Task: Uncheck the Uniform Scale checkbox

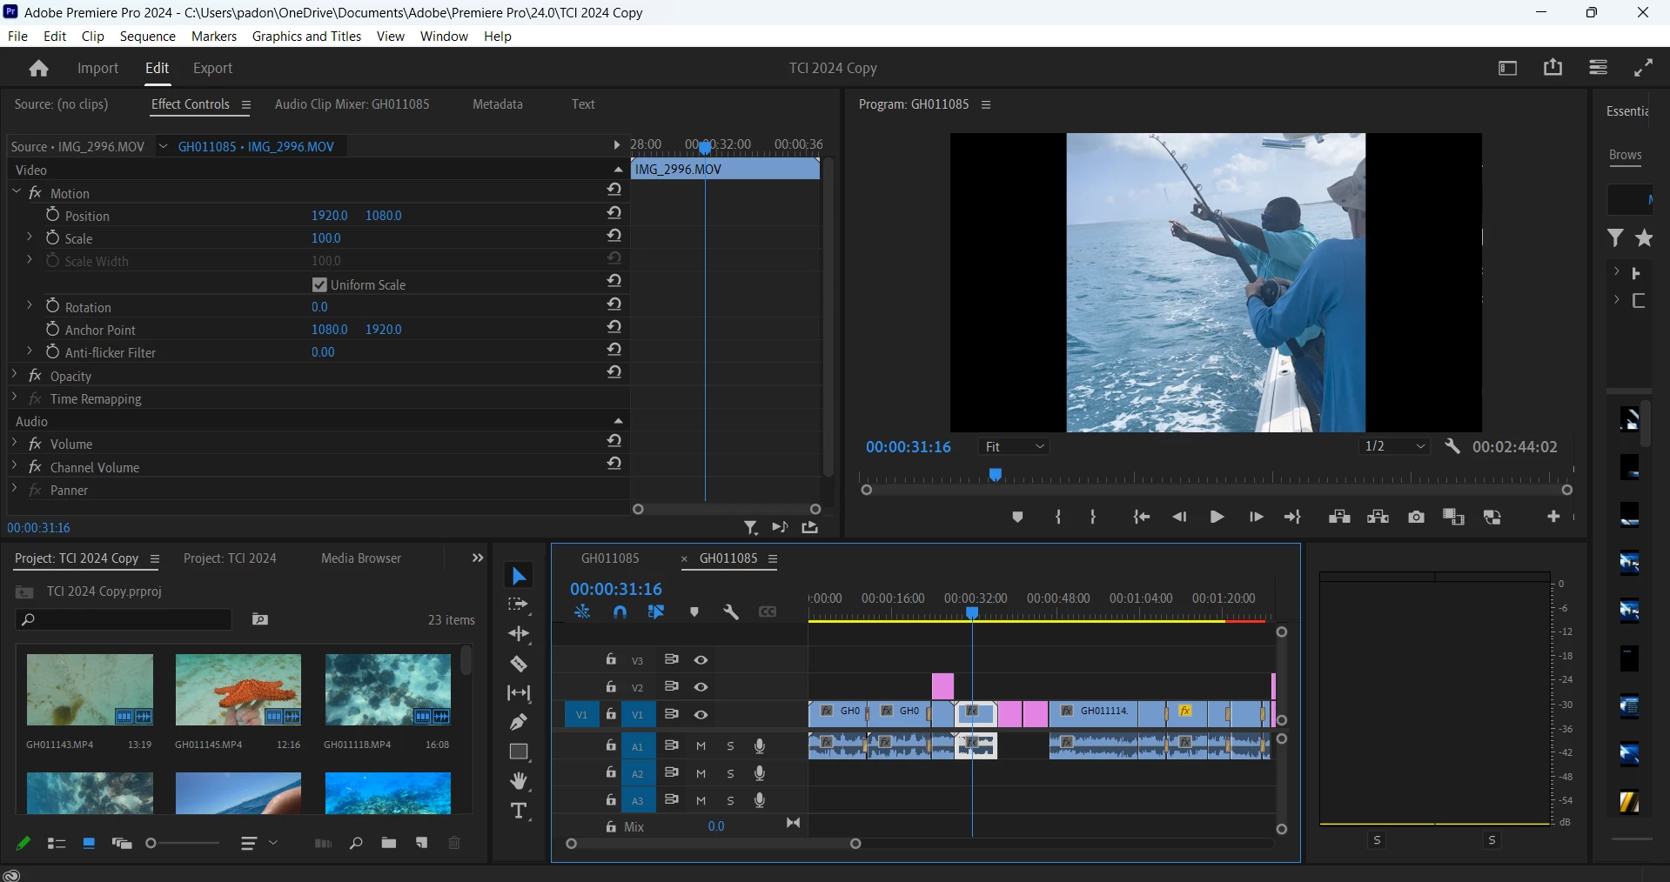Action: click(x=319, y=284)
